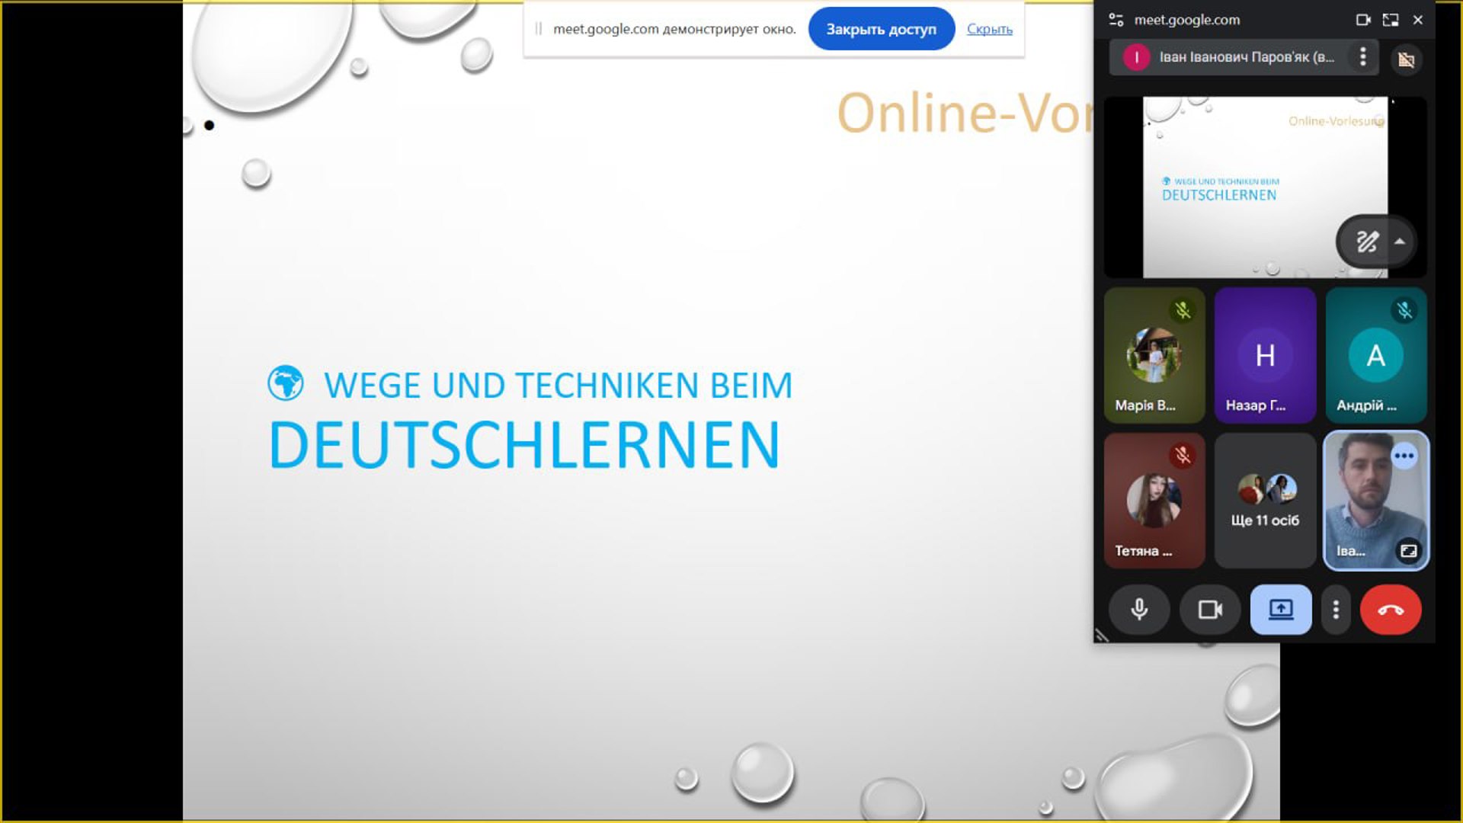The height and width of the screenshot is (823, 1463).
Task: Toggle the camera button in Meet controls
Action: click(x=1210, y=610)
